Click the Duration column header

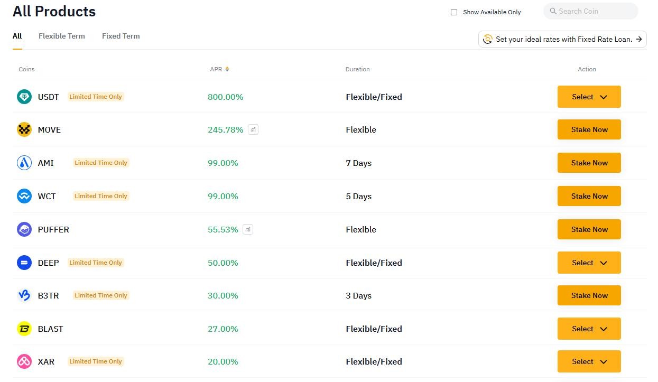[358, 69]
